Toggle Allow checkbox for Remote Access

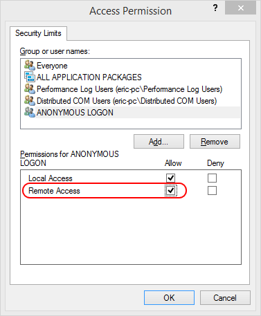170,190
